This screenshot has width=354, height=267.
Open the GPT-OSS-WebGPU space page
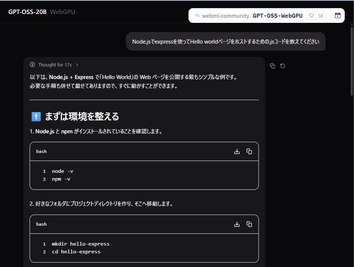pyautogui.click(x=278, y=16)
